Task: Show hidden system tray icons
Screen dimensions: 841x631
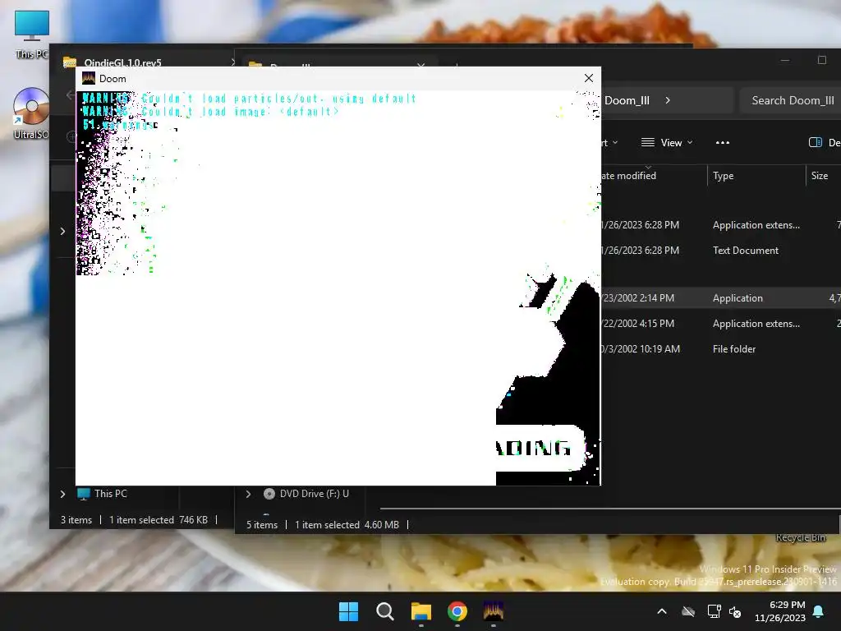Action: 662,611
